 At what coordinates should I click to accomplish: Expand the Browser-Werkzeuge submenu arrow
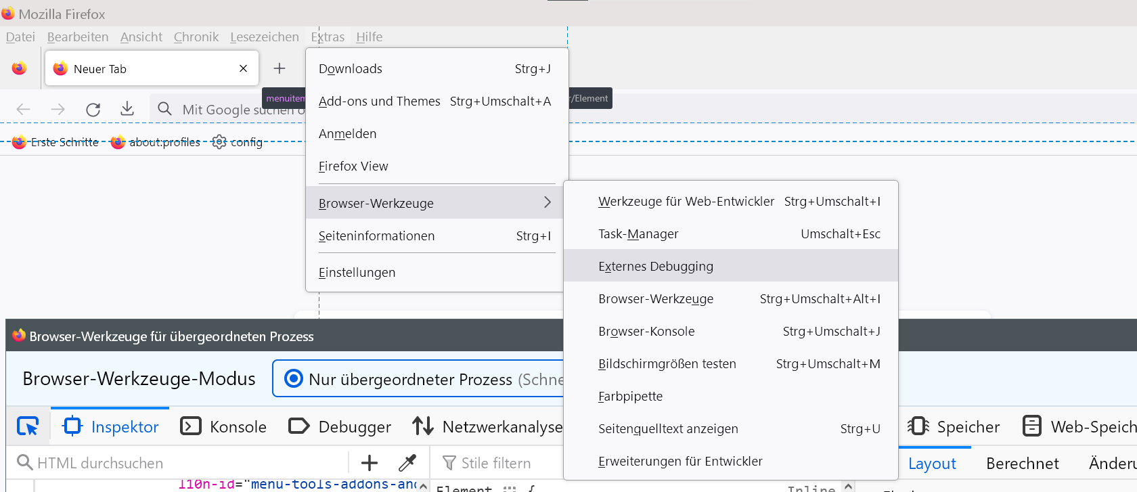point(548,202)
